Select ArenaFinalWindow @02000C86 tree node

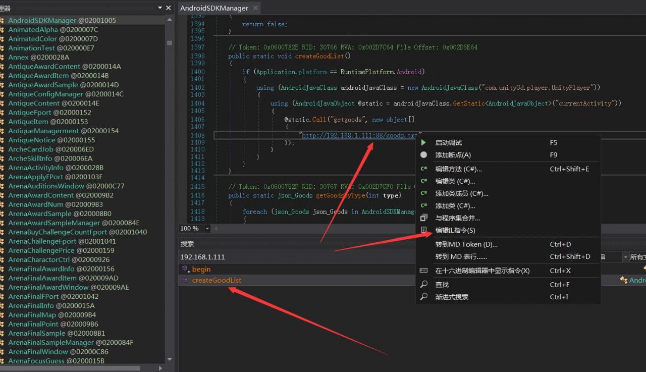pyautogui.click(x=59, y=351)
